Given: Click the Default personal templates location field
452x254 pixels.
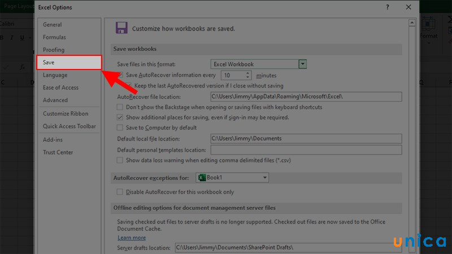Looking at the screenshot, I should pos(306,150).
